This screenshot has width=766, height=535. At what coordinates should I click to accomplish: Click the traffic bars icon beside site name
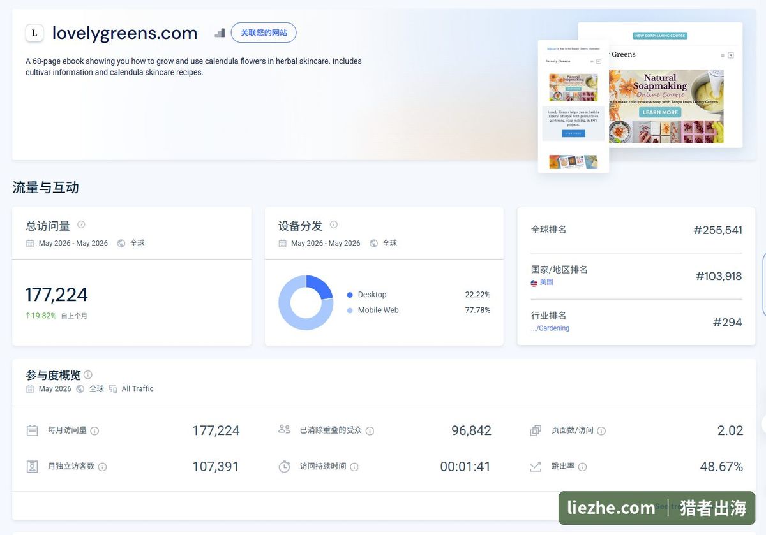pyautogui.click(x=220, y=33)
